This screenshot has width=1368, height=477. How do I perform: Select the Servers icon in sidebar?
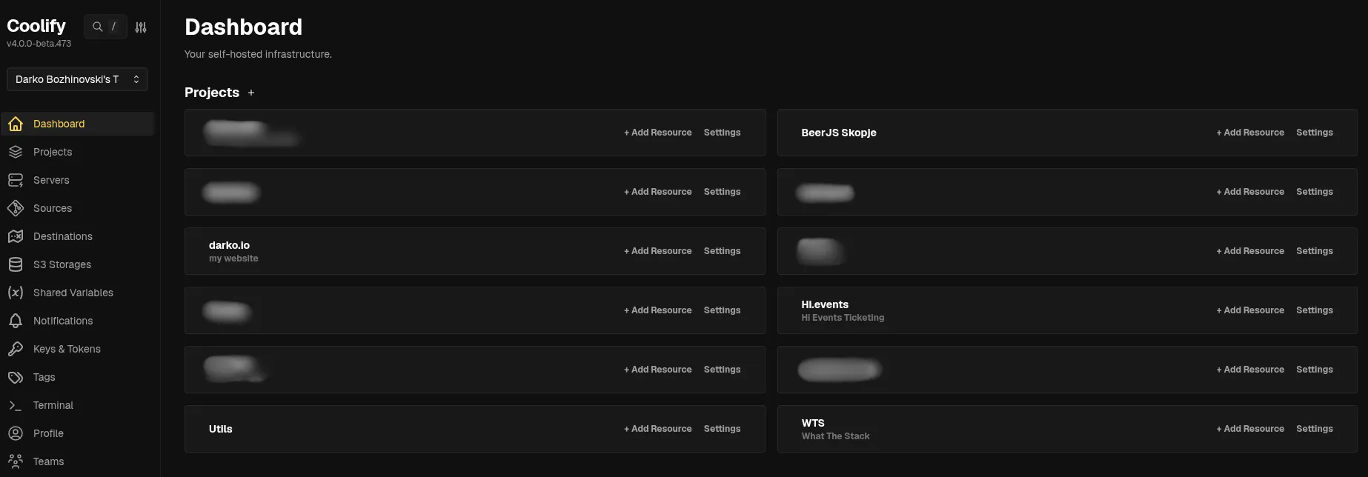[x=16, y=179]
